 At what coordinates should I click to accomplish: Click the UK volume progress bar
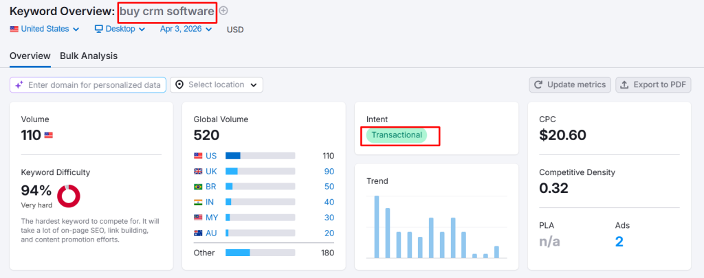[261, 172]
